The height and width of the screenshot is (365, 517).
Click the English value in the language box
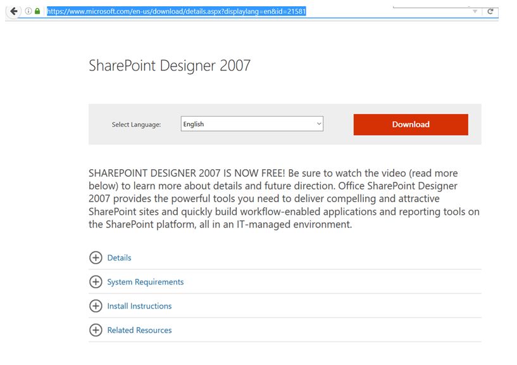pos(194,124)
